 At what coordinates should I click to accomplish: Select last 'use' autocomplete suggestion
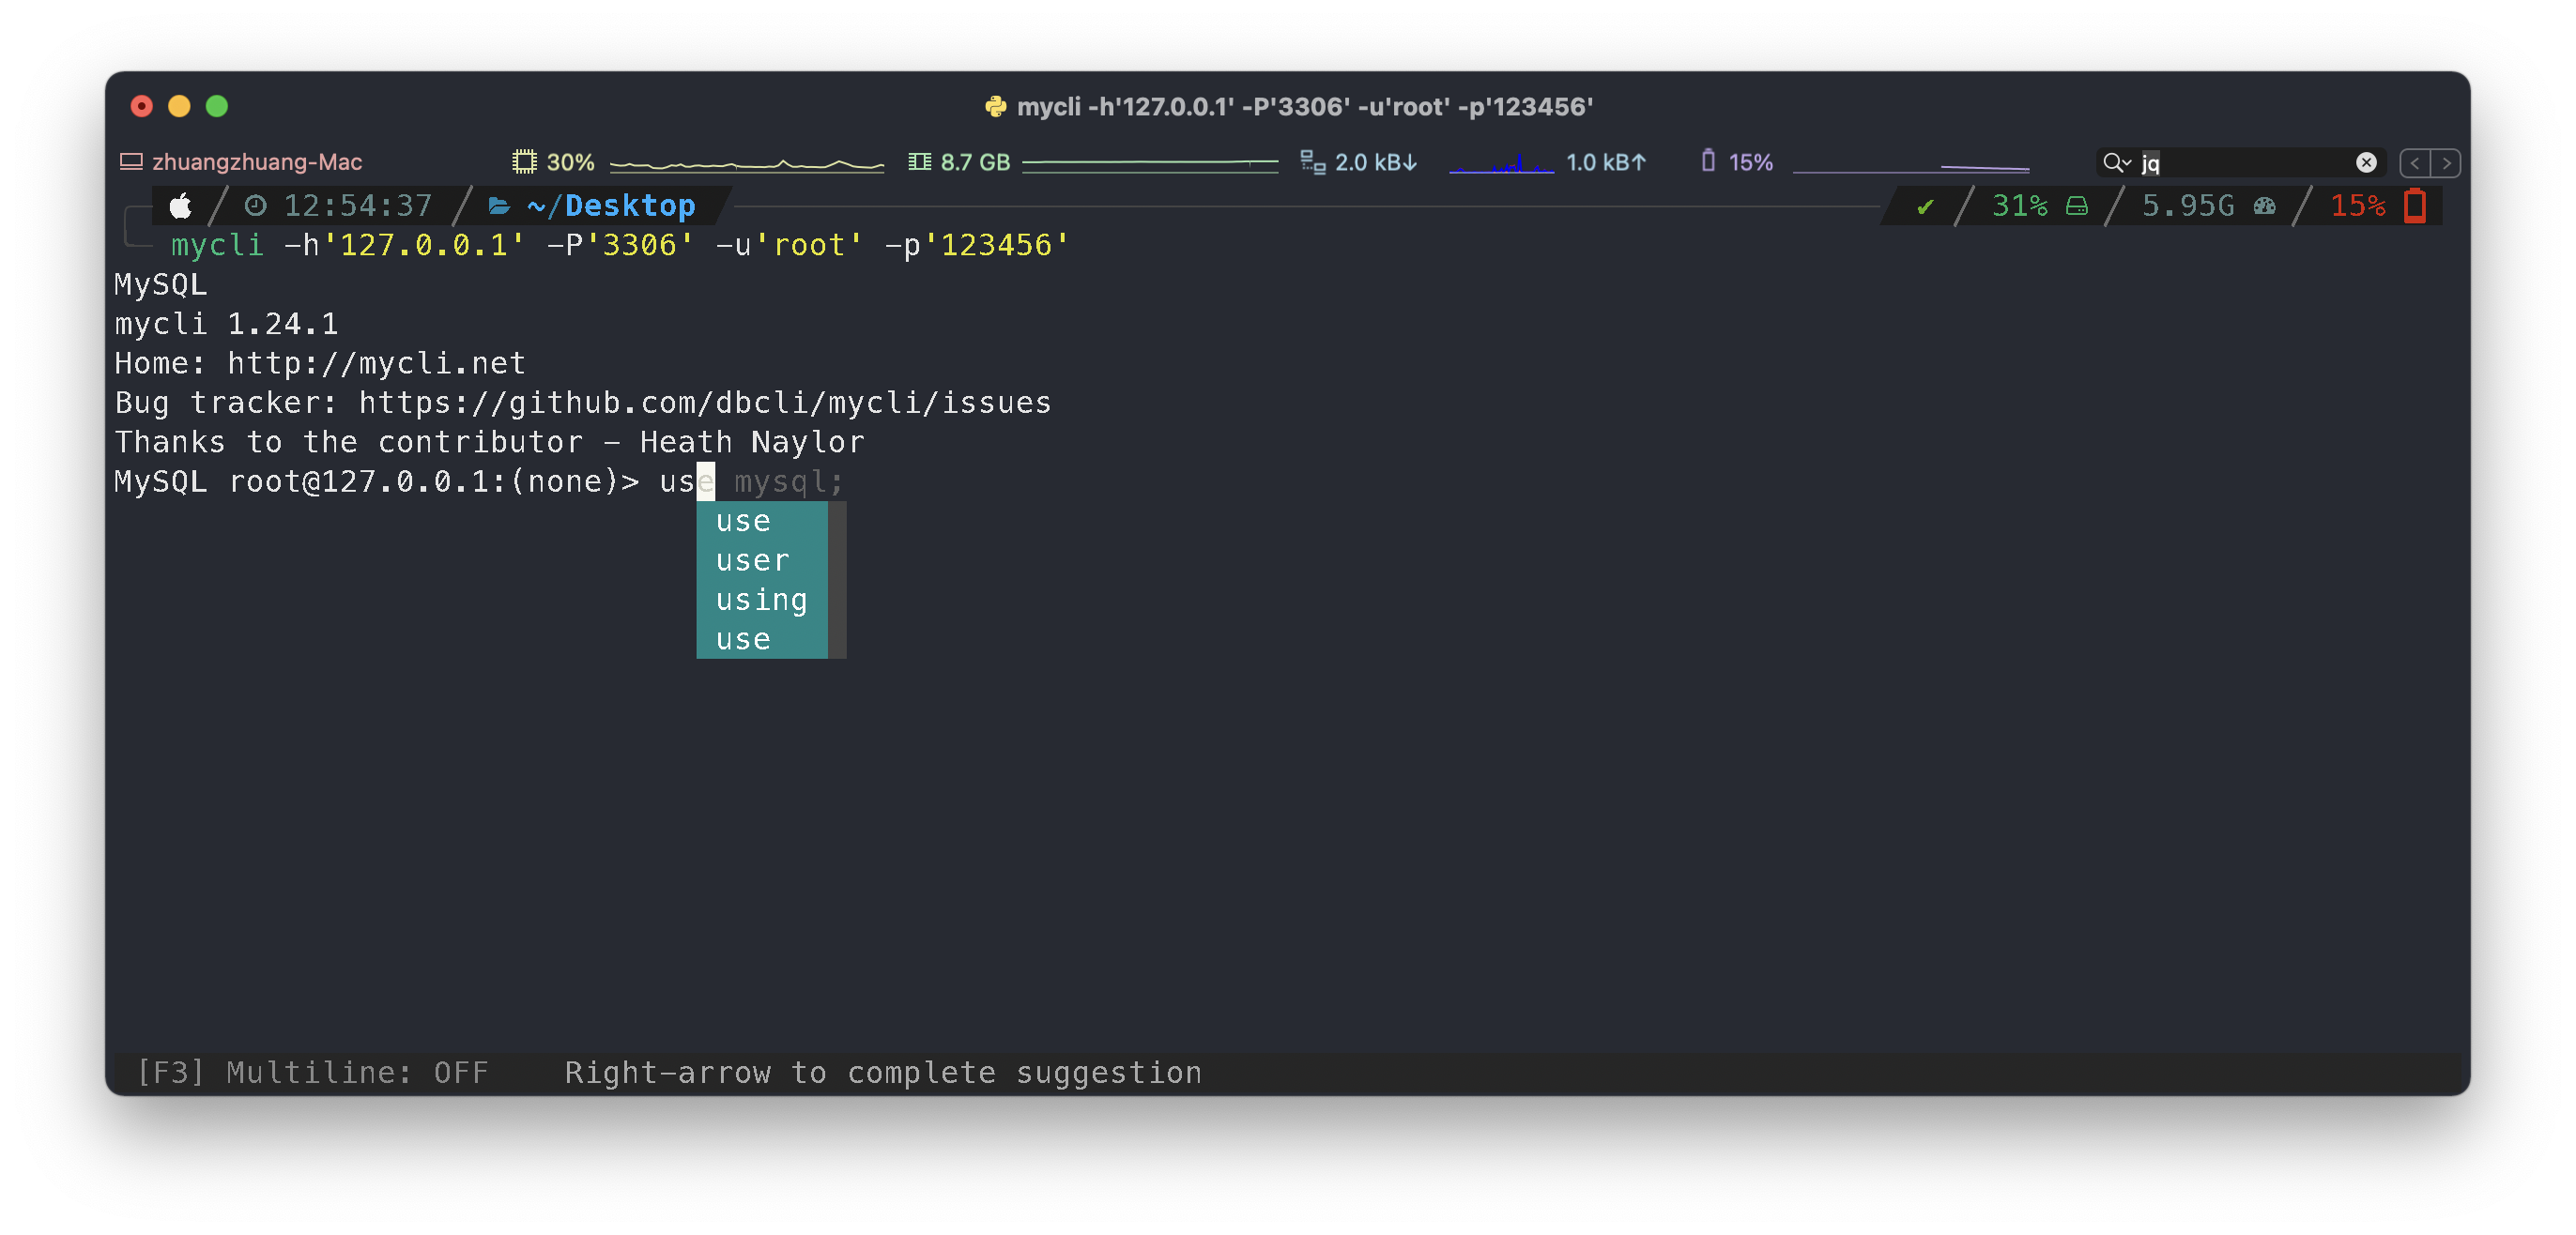point(762,639)
